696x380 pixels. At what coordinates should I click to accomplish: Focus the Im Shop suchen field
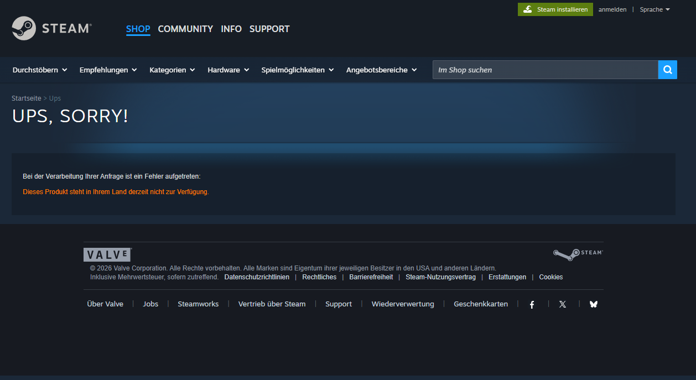tap(545, 70)
